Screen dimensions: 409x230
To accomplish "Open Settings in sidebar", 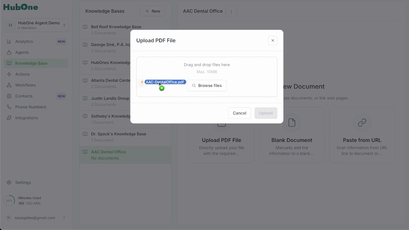I will pos(36,182).
